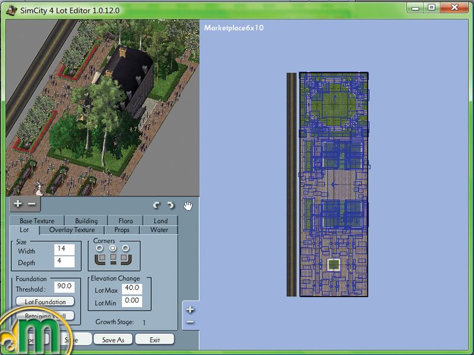Maximize the Lot Editor window
This screenshot has height=355, width=474.
tap(432, 8)
